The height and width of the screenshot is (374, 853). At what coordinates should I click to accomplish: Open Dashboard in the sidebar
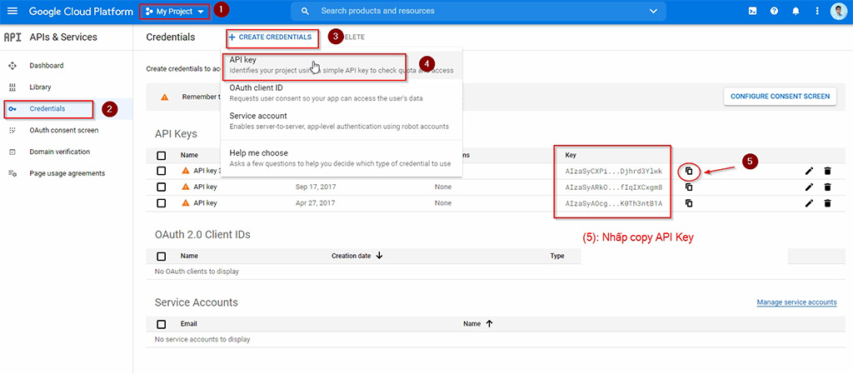[47, 65]
